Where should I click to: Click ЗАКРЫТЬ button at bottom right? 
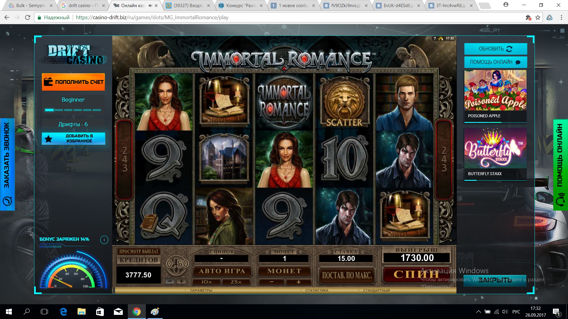[x=495, y=280]
